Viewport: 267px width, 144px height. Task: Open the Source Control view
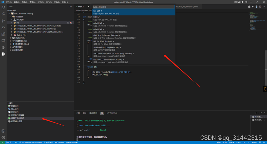click(3, 21)
